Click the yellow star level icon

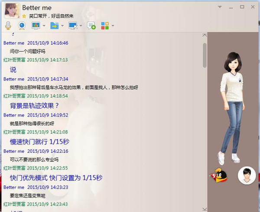coord(25,16)
